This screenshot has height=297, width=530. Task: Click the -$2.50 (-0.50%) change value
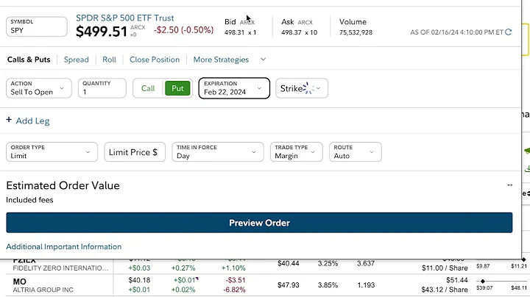pyautogui.click(x=184, y=30)
